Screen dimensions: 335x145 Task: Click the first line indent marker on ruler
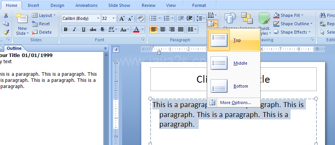click(152, 47)
